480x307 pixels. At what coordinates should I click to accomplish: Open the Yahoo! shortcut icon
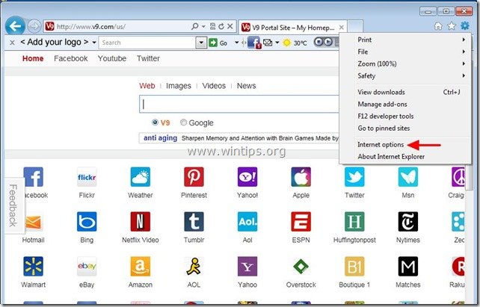coord(247,177)
